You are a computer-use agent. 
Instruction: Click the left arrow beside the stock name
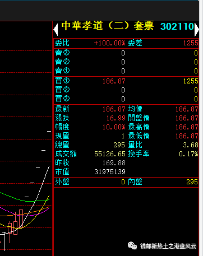click(x=56, y=30)
